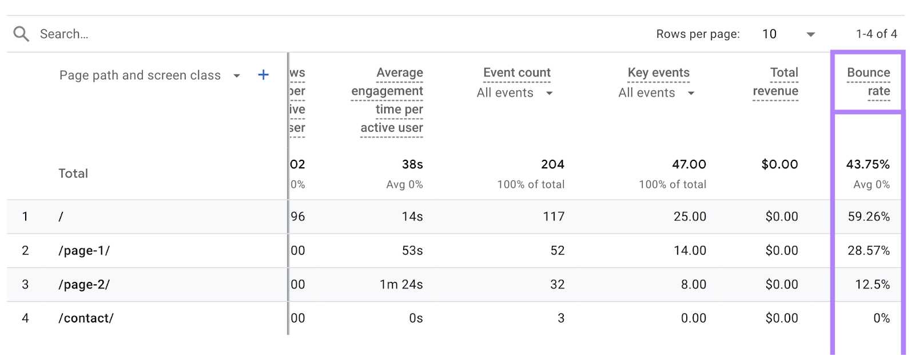Click the 43.75% total bounce rate value
Screen dimensions: 915x355
[x=868, y=164]
